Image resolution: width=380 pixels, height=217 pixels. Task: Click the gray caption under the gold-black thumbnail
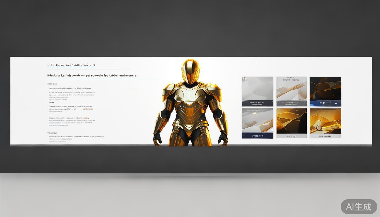[x=292, y=136]
